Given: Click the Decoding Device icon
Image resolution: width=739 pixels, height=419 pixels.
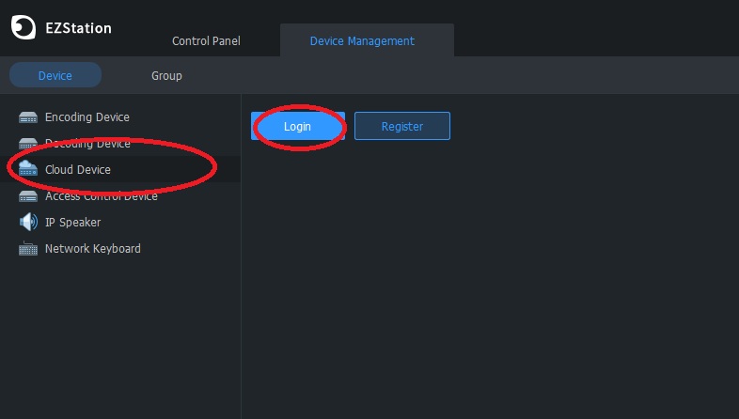Looking at the screenshot, I should [x=28, y=144].
